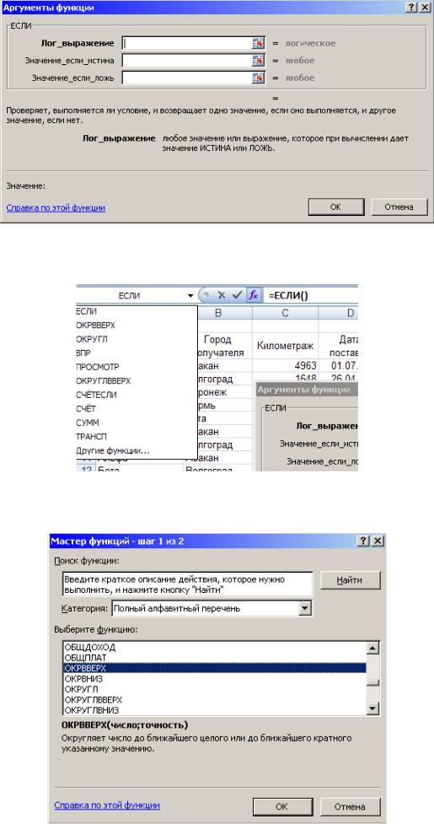The image size is (434, 824).
Task: Click the Поиск функции description text box
Action: tap(187, 584)
